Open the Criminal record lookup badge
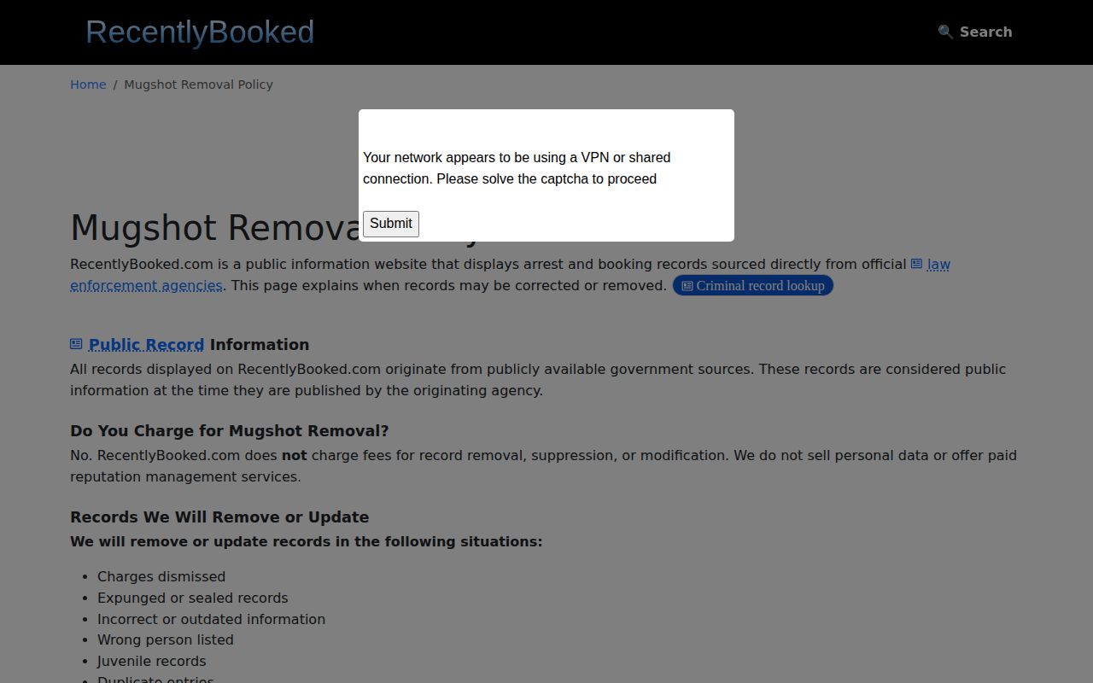1093x683 pixels. 752,286
